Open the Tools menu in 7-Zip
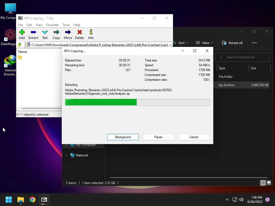 pyautogui.click(x=66, y=25)
